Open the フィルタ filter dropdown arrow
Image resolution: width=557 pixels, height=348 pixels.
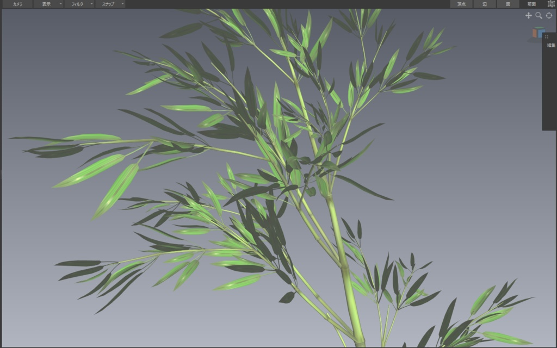pos(91,4)
